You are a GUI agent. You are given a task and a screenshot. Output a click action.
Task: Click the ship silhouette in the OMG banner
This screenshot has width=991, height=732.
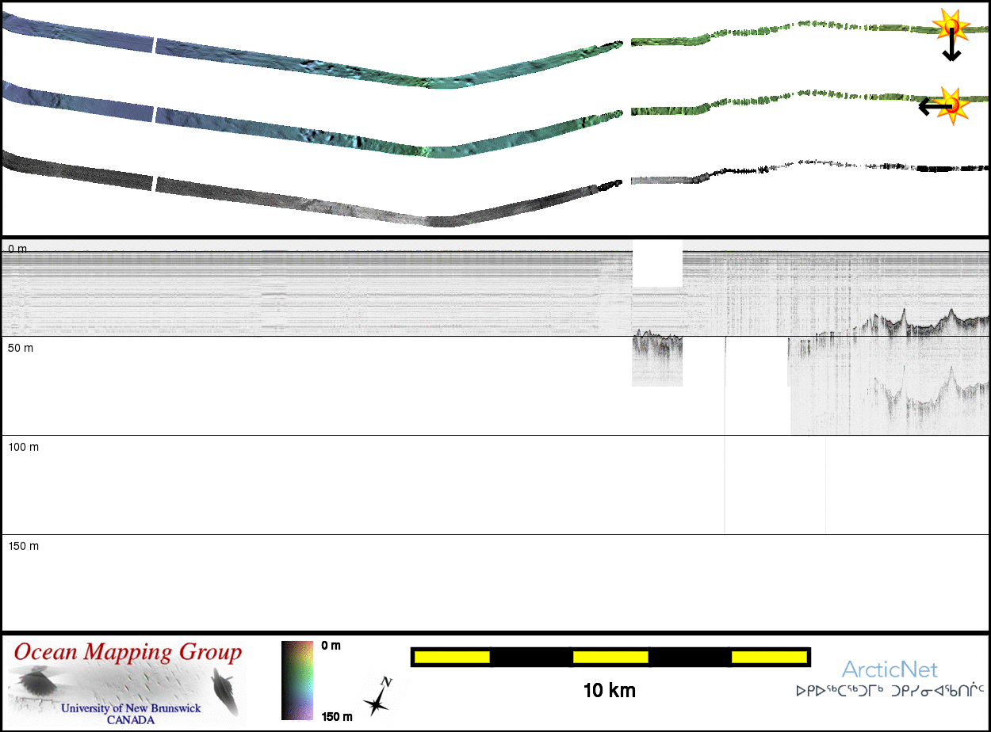[x=225, y=688]
